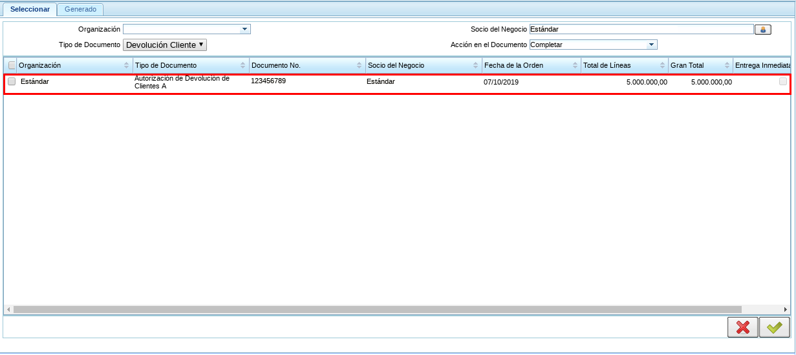Screen dimensions: 796x355
Task: Switch to the Generado tab
Action: pos(80,9)
